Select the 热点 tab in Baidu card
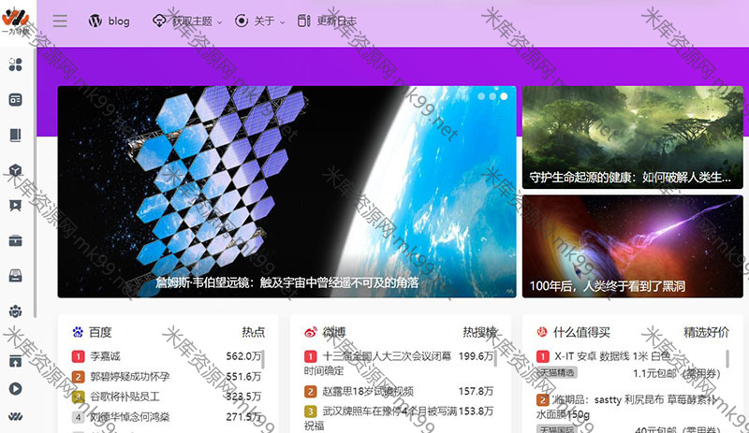 (253, 332)
